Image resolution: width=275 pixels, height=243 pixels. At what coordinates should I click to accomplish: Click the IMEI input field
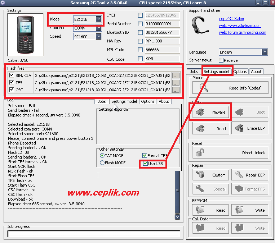click(163, 15)
